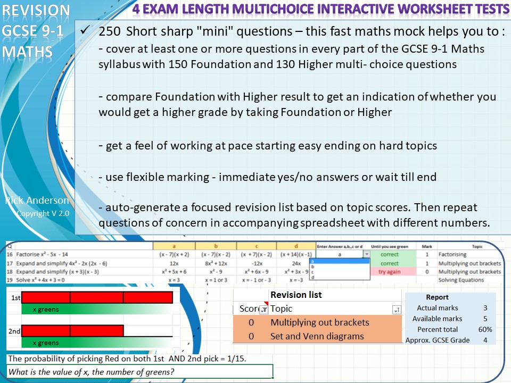Choose option "c" in the open answer list

[340, 272]
